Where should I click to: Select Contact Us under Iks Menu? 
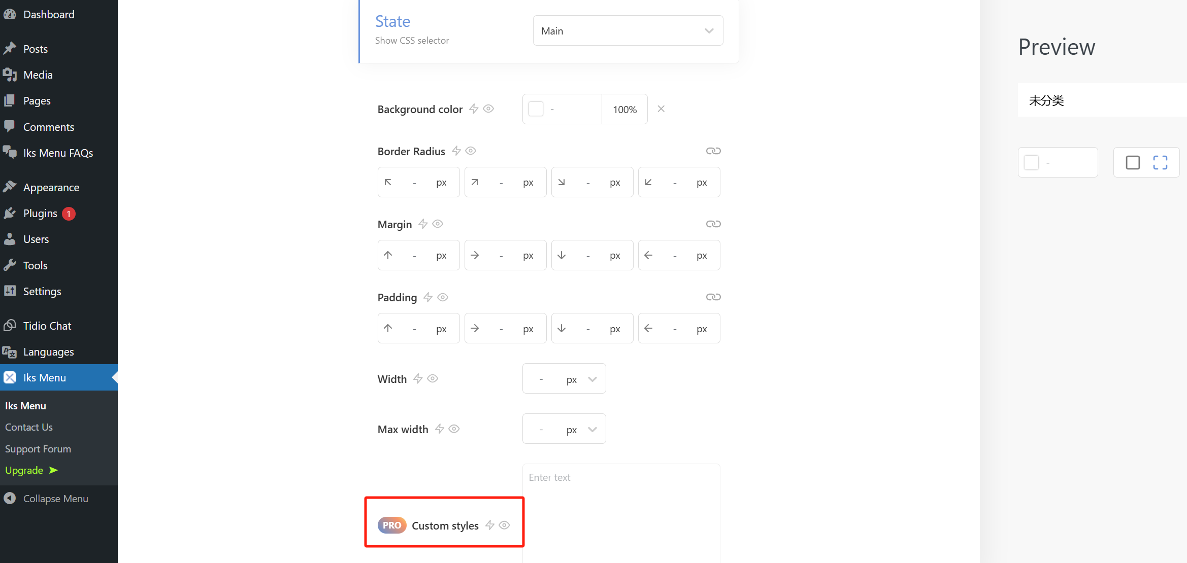click(x=28, y=427)
